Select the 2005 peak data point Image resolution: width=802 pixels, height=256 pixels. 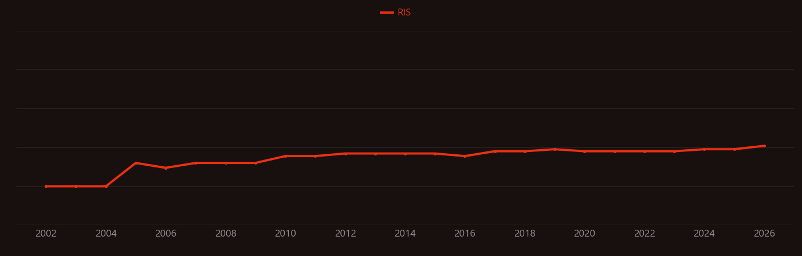[136, 163]
